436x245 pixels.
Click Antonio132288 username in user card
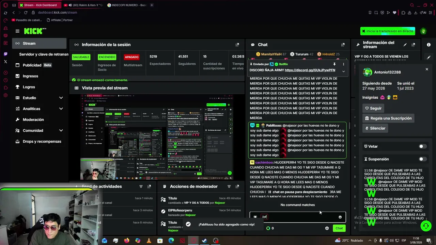pos(387,72)
